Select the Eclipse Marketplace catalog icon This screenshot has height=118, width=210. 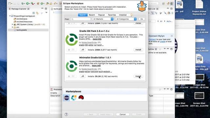pyautogui.click(x=67, y=98)
